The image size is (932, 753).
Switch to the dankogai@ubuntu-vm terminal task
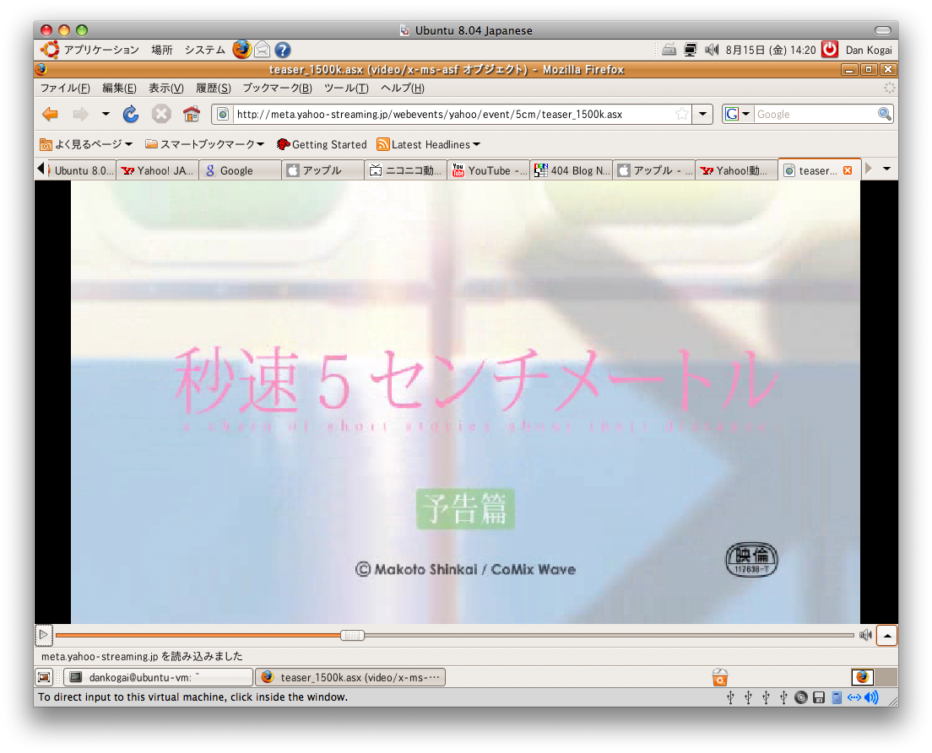[158, 677]
